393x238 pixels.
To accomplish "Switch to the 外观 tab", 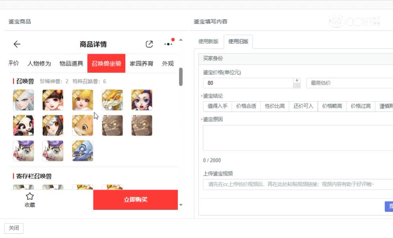I will [168, 64].
